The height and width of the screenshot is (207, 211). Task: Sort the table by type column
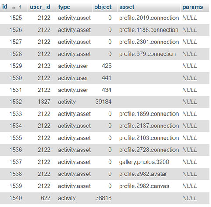point(64,7)
